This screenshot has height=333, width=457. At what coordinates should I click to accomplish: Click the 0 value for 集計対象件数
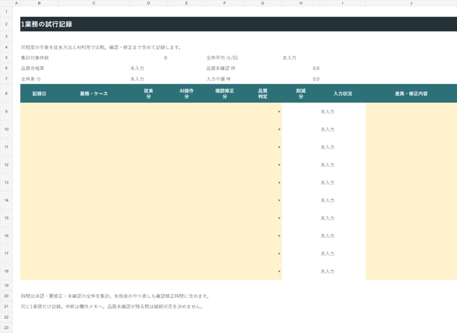(166, 58)
